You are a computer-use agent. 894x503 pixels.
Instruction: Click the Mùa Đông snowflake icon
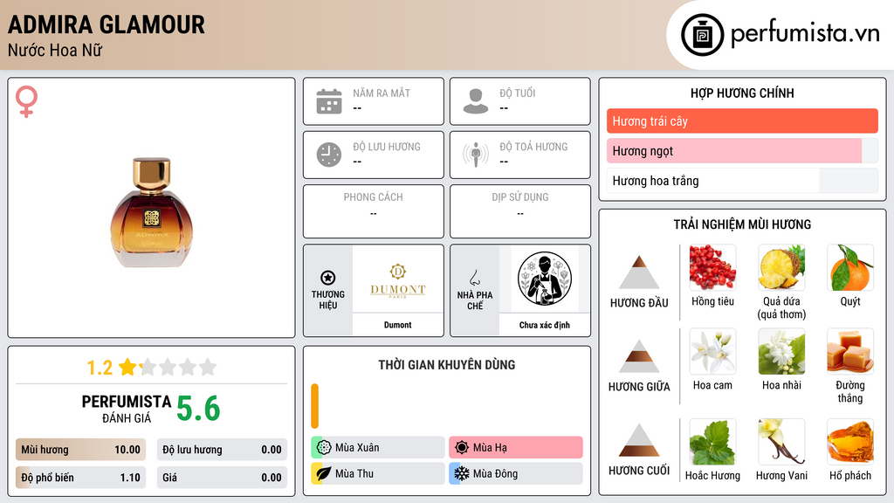462,473
